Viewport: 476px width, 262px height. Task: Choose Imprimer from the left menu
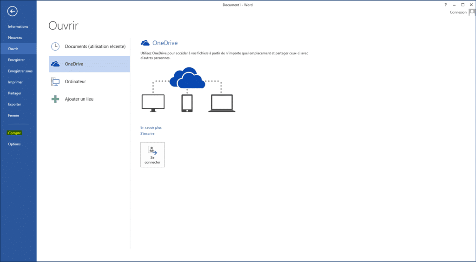15,82
